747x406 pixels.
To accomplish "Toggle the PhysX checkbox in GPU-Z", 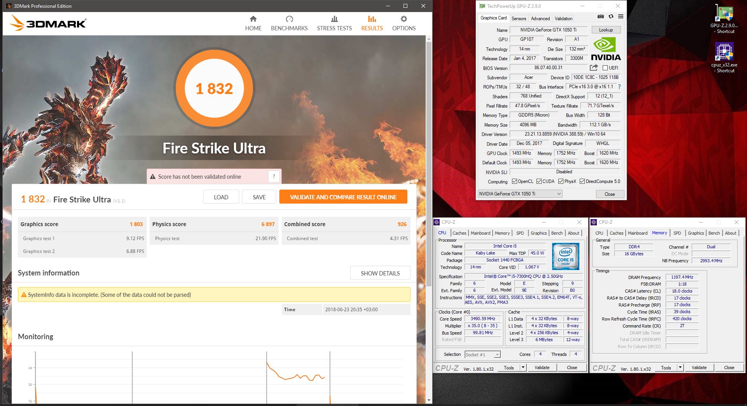I will [561, 181].
